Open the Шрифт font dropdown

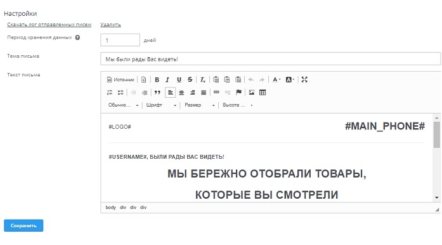pos(161,105)
